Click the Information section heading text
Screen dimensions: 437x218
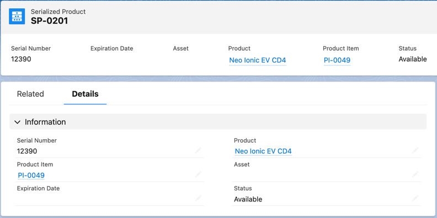tap(45, 122)
